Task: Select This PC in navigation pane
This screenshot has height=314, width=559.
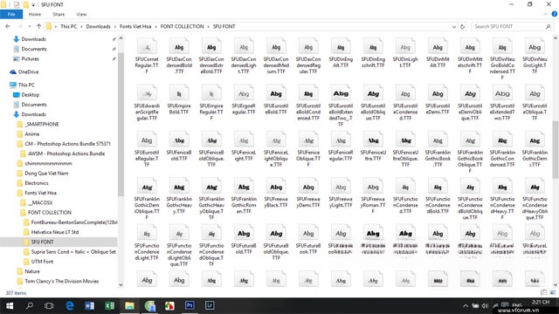Action: (26, 85)
